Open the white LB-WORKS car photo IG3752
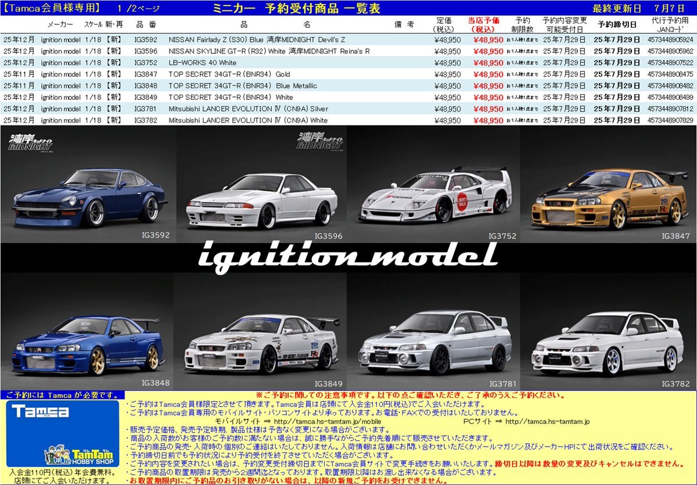The height and width of the screenshot is (485, 697). [434, 184]
